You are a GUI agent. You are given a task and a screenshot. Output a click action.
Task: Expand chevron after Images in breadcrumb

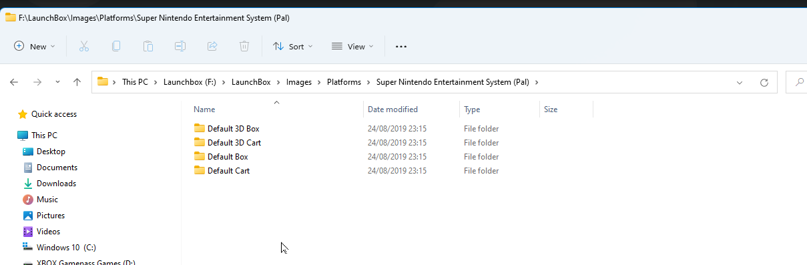click(x=318, y=82)
